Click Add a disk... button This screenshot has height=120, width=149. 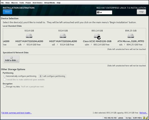(x=12, y=59)
